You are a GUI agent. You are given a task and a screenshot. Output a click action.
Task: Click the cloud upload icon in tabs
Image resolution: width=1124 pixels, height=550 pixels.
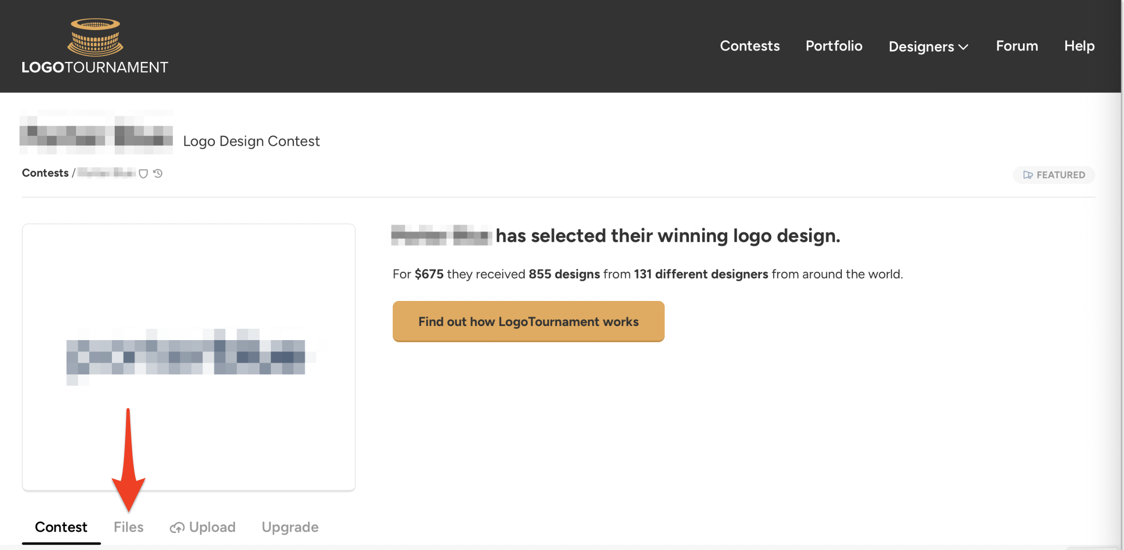(x=177, y=527)
